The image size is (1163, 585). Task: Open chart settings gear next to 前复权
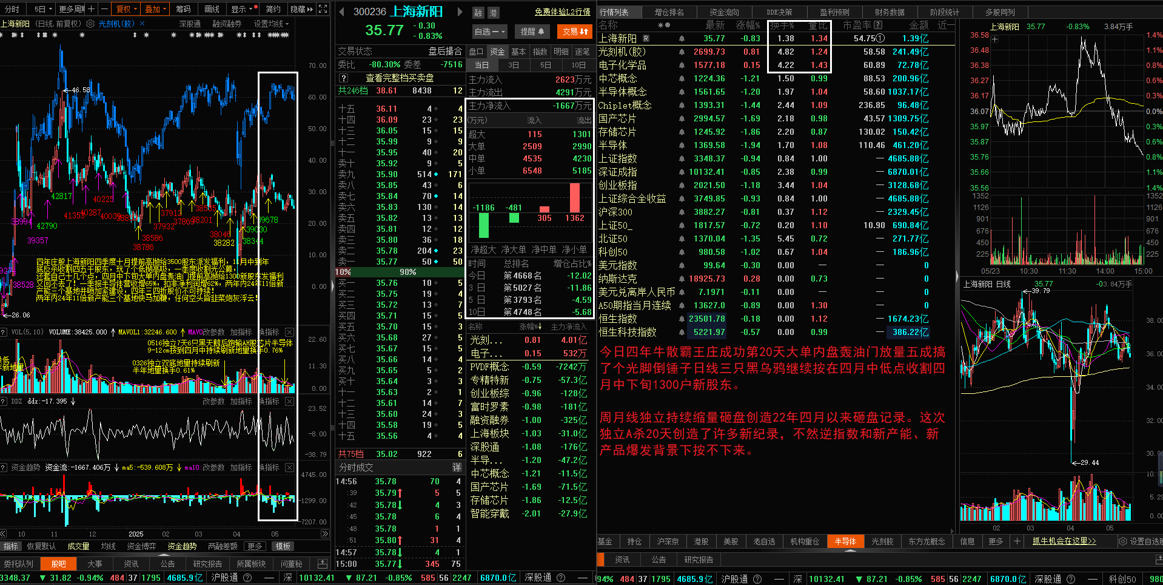(x=90, y=24)
